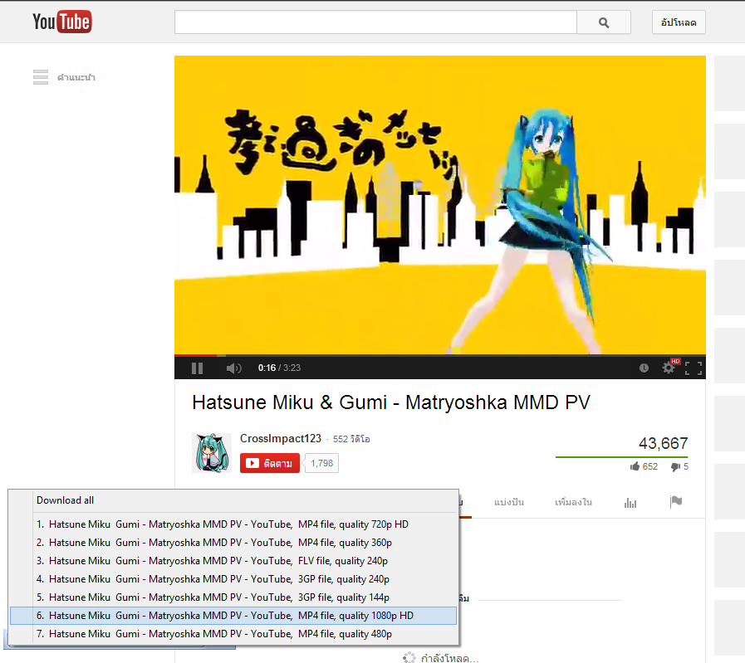This screenshot has height=663, width=745.
Task: Choose MP4 file quality 360p entry
Action: pyautogui.click(x=233, y=543)
